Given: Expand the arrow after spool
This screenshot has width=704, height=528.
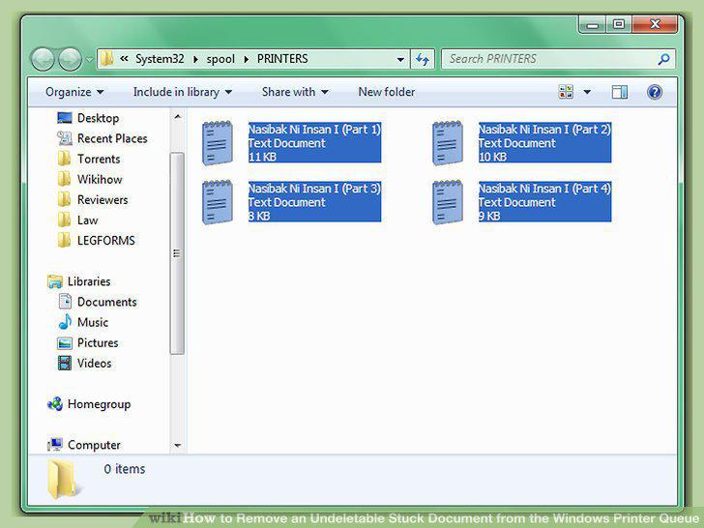Looking at the screenshot, I should point(246,59).
